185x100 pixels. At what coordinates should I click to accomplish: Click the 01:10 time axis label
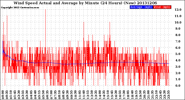[11, 95]
